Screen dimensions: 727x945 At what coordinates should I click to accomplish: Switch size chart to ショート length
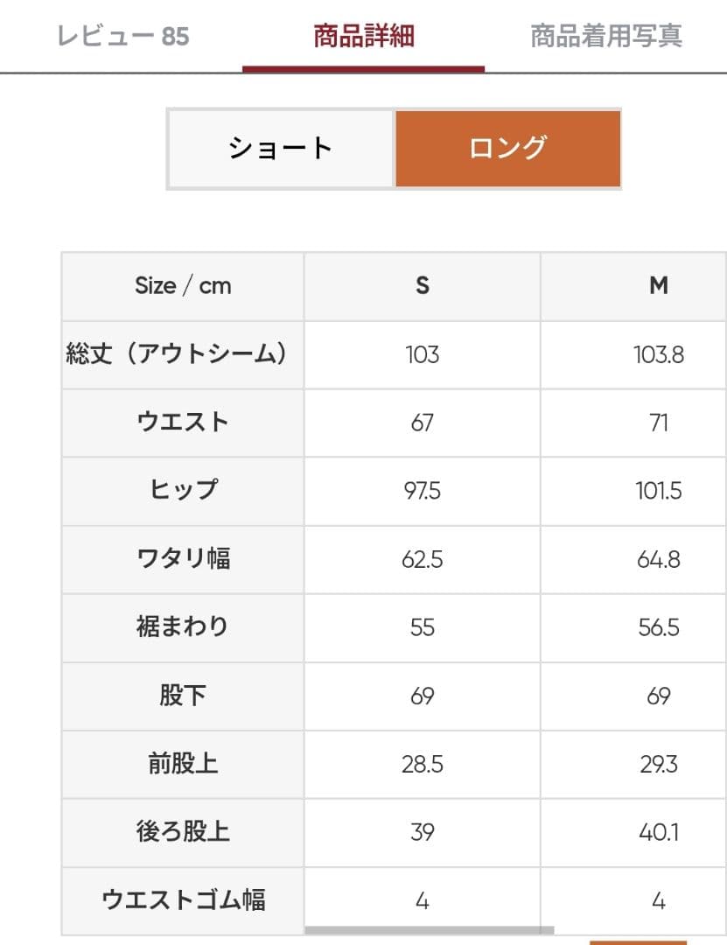[281, 148]
